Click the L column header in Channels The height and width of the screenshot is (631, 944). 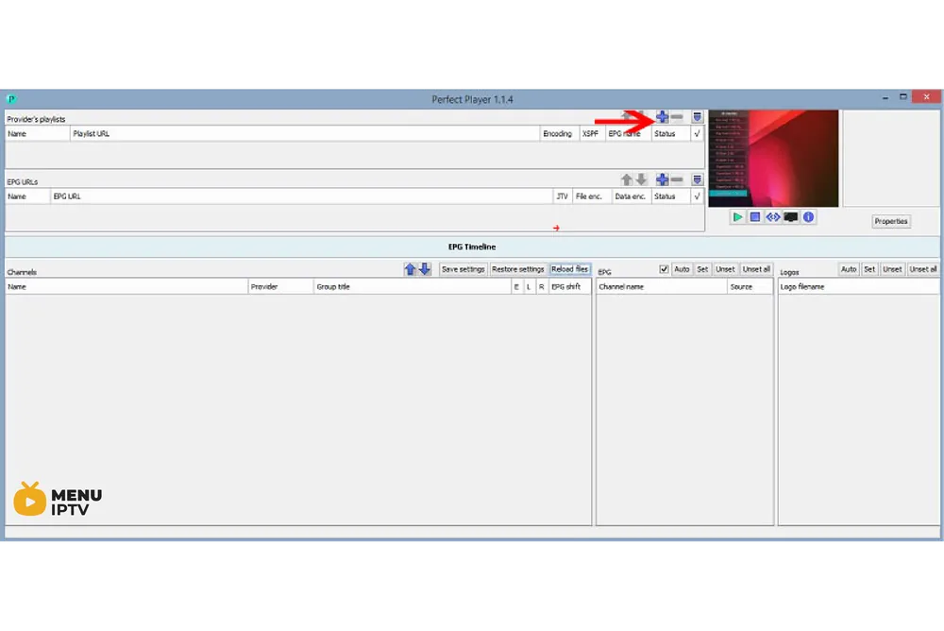point(529,287)
